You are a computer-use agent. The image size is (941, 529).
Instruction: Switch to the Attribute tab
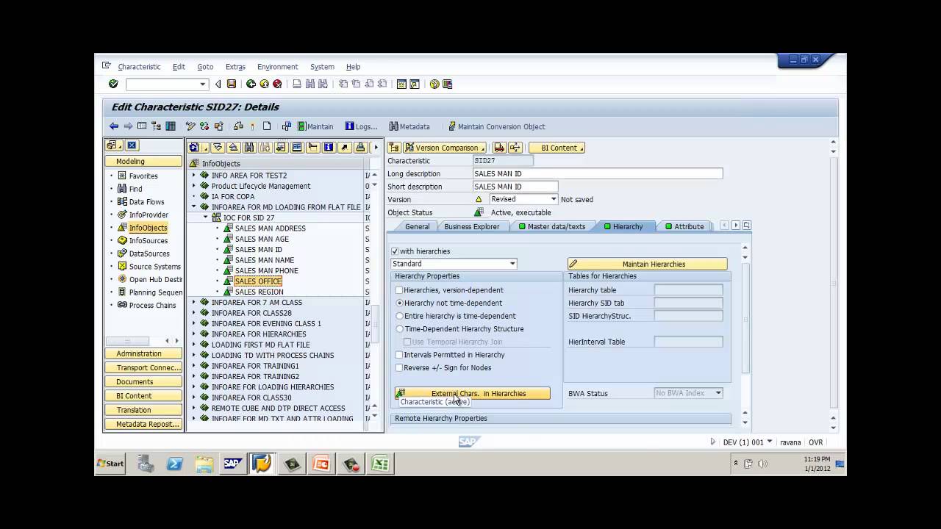tap(684, 226)
